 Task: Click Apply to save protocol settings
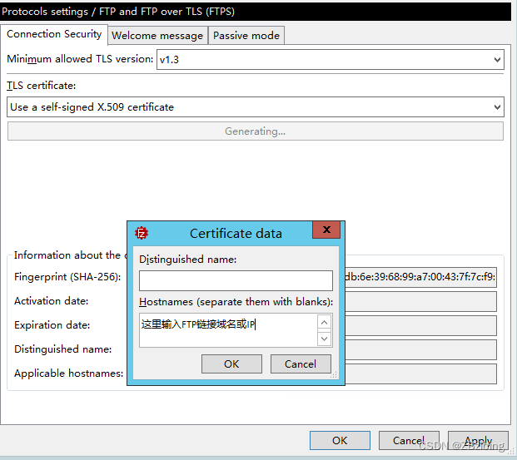[x=478, y=441]
